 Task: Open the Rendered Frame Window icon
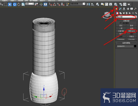tap(125, 4)
